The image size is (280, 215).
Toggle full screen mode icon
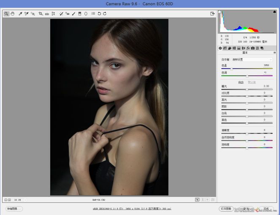[212, 13]
